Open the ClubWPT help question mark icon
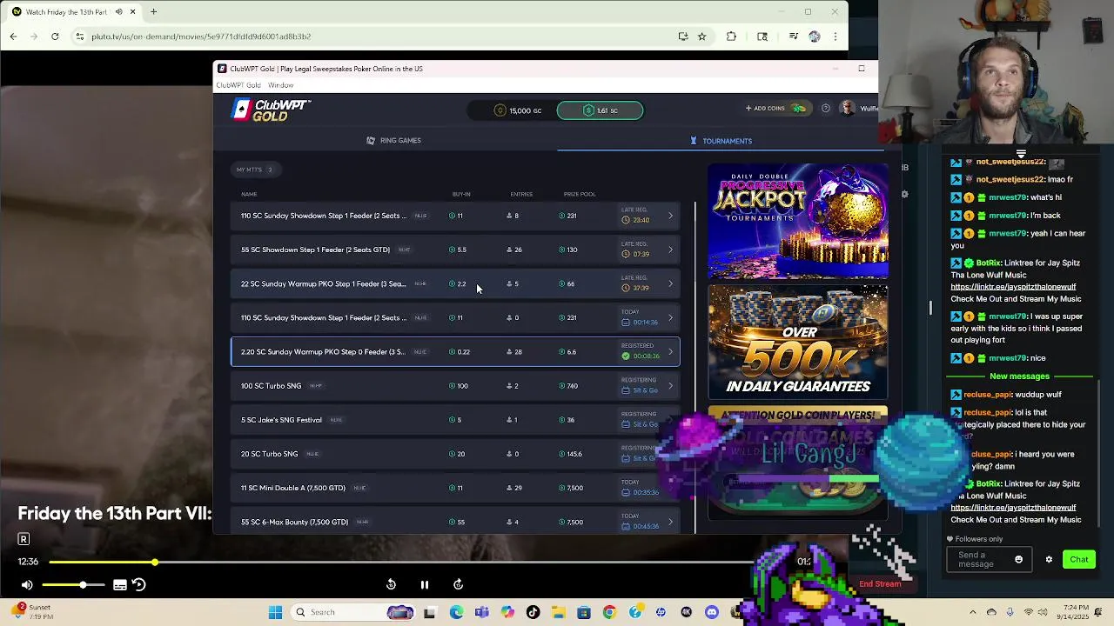This screenshot has height=626, width=1114. tap(826, 109)
